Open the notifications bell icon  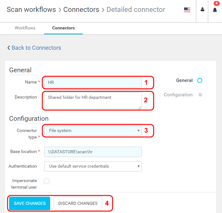(x=215, y=10)
